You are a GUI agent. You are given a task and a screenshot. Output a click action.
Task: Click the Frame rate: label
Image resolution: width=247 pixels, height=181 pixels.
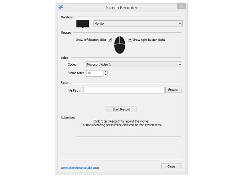point(75,73)
